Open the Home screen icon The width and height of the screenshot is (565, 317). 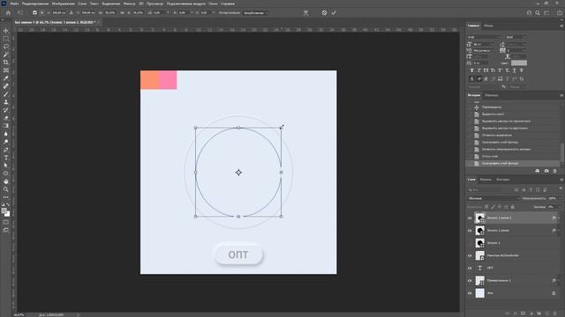tap(8, 12)
